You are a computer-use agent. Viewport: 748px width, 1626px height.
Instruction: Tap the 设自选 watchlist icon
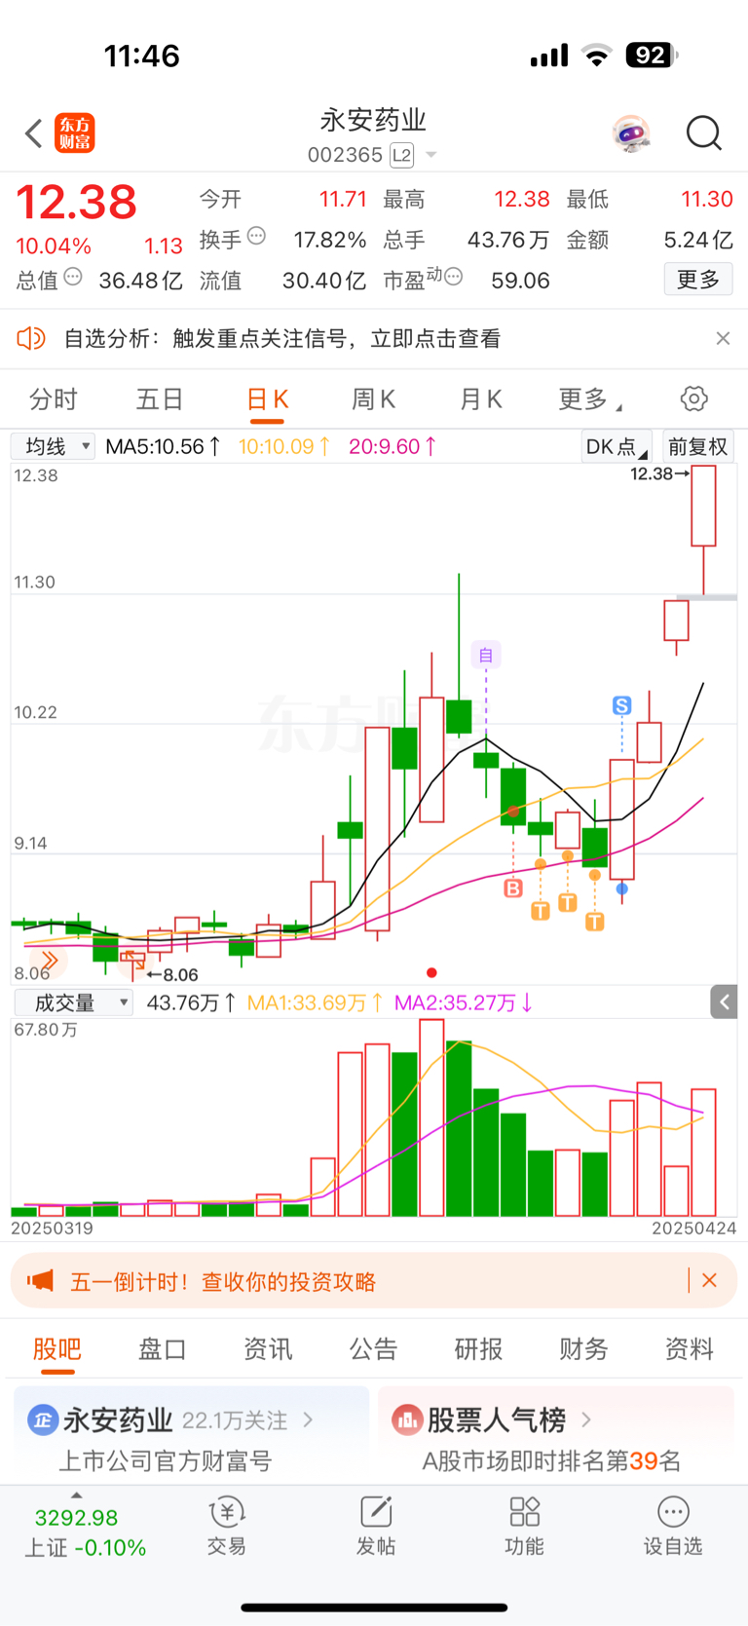click(673, 1527)
